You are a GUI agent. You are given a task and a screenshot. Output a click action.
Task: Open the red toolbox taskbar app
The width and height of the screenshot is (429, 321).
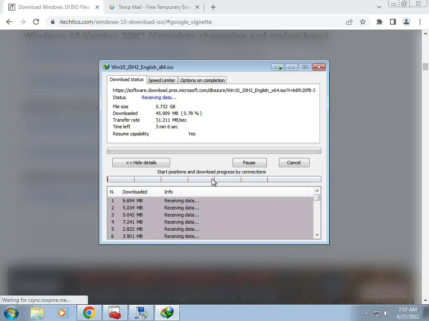tap(115, 313)
